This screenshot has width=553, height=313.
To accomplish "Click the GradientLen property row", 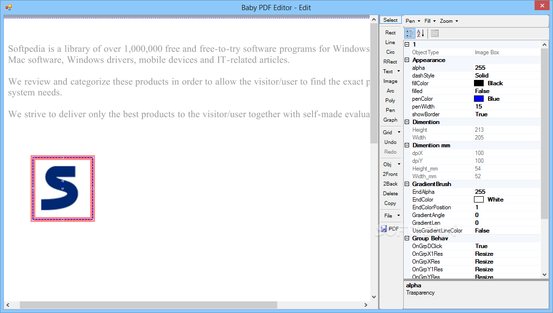I will coord(472,223).
